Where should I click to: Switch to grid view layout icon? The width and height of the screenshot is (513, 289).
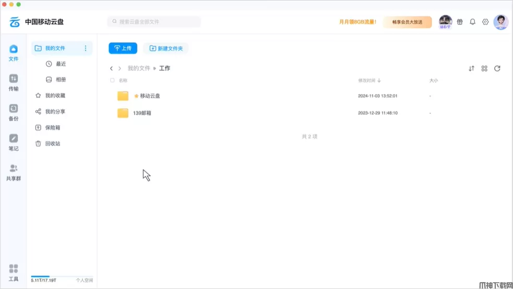(x=484, y=68)
